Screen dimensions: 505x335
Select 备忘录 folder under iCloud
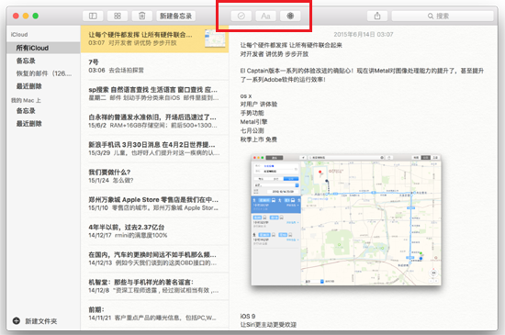43,61
